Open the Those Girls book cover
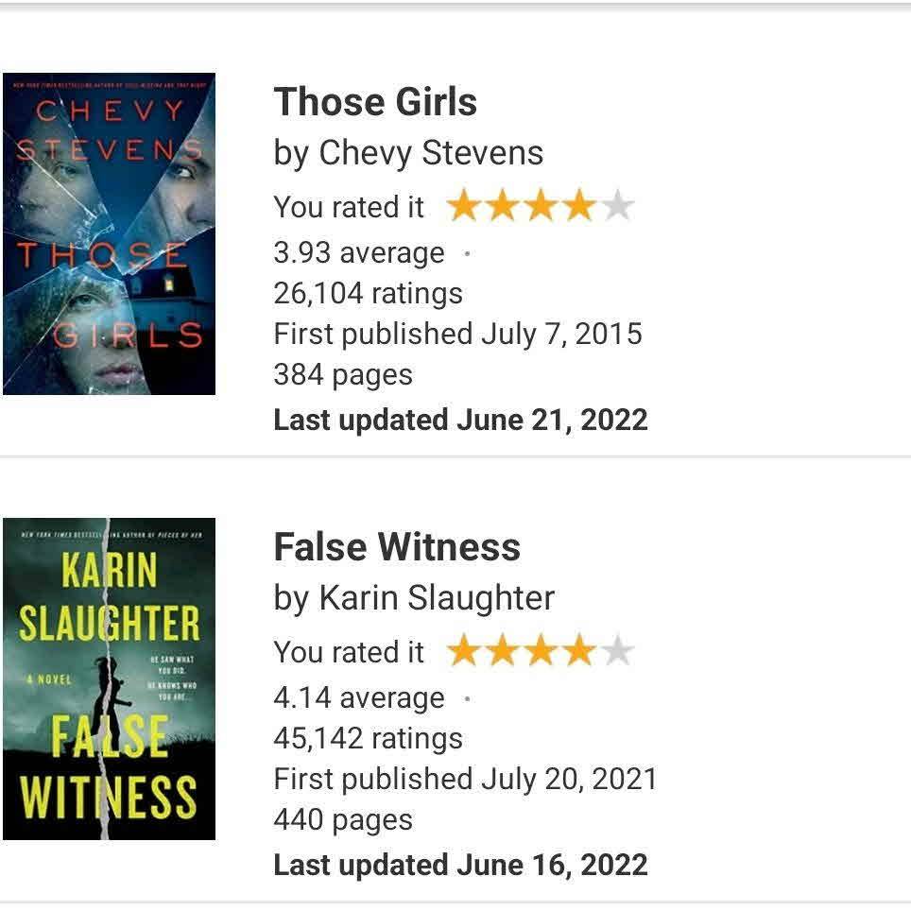Image resolution: width=911 pixels, height=911 pixels. (x=109, y=233)
